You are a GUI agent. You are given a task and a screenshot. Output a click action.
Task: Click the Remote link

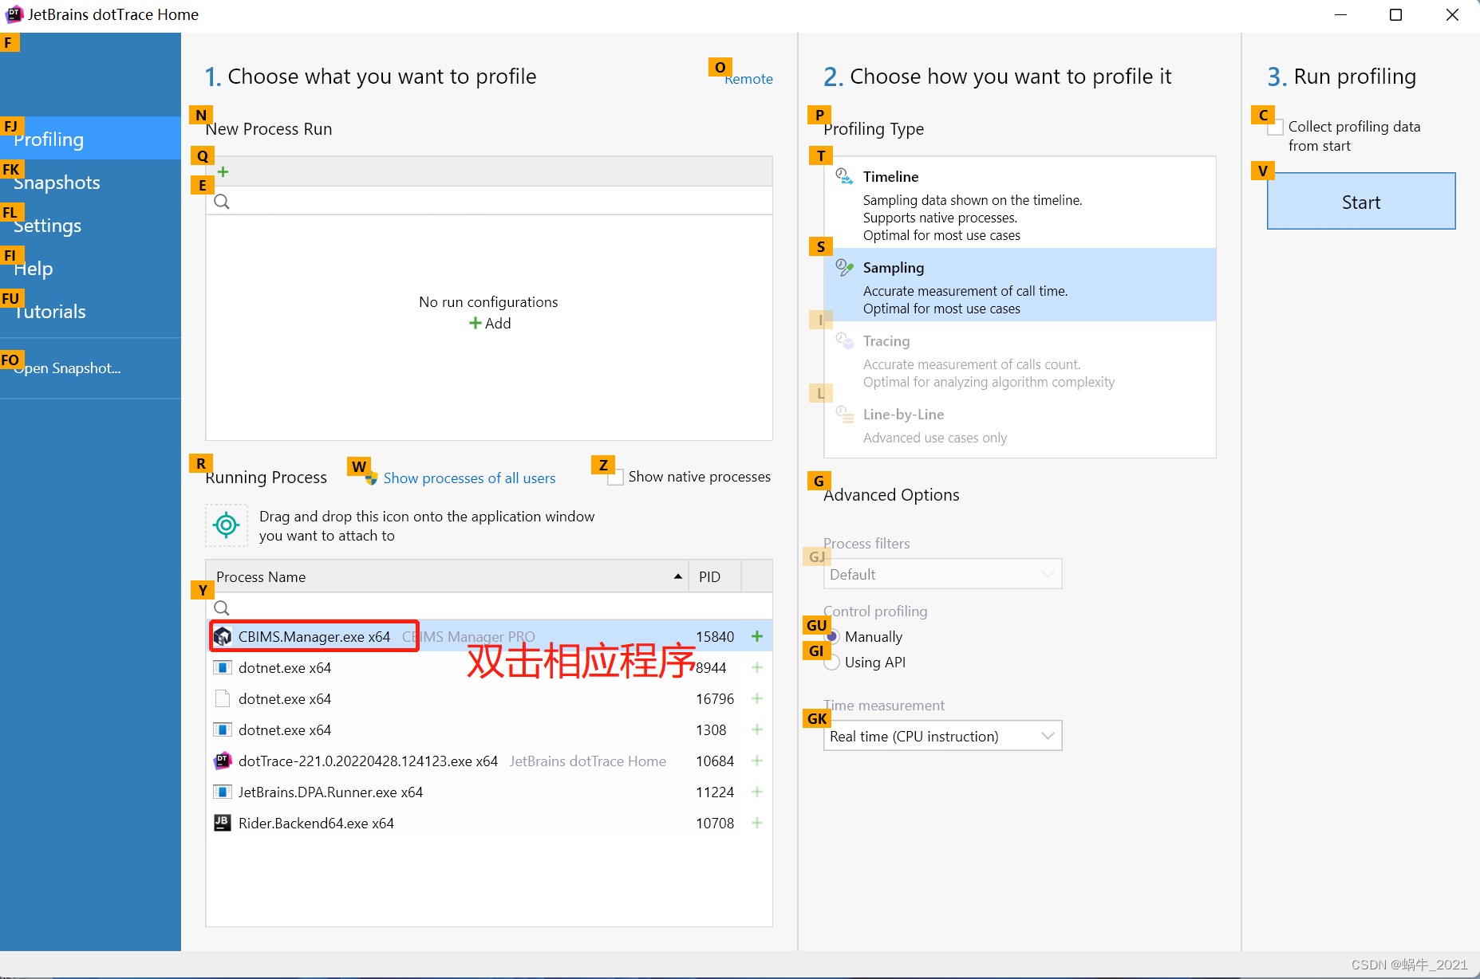click(748, 79)
